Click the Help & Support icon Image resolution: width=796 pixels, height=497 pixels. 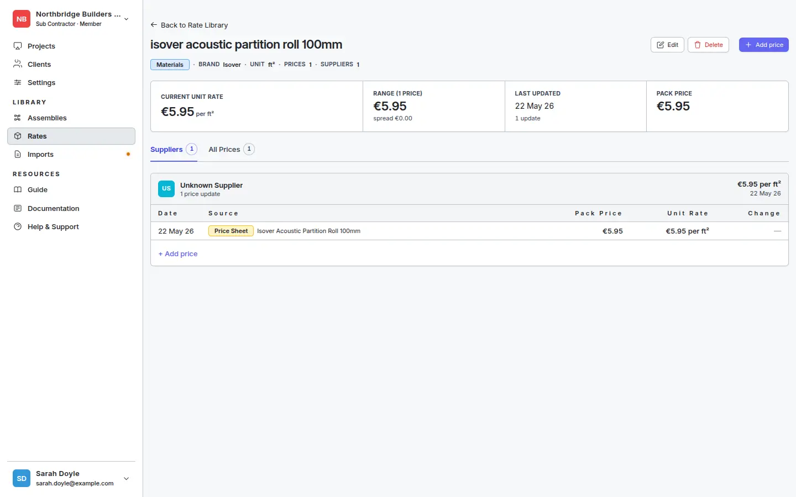point(18,226)
